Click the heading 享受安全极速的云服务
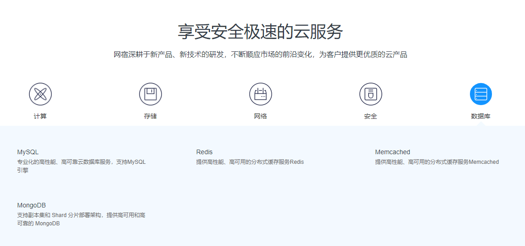Screen dimensions: 525x246 (261, 32)
